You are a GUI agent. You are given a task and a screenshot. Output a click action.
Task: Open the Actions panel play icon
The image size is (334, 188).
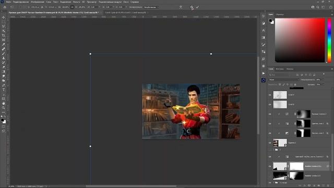point(264,73)
